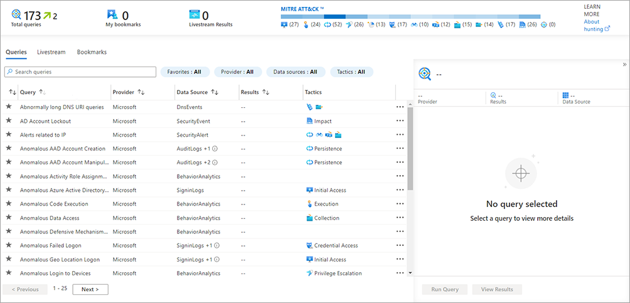This screenshot has height=303, width=630.
Task: Star the Anomalous AAD Account Creation query
Action: click(x=9, y=148)
